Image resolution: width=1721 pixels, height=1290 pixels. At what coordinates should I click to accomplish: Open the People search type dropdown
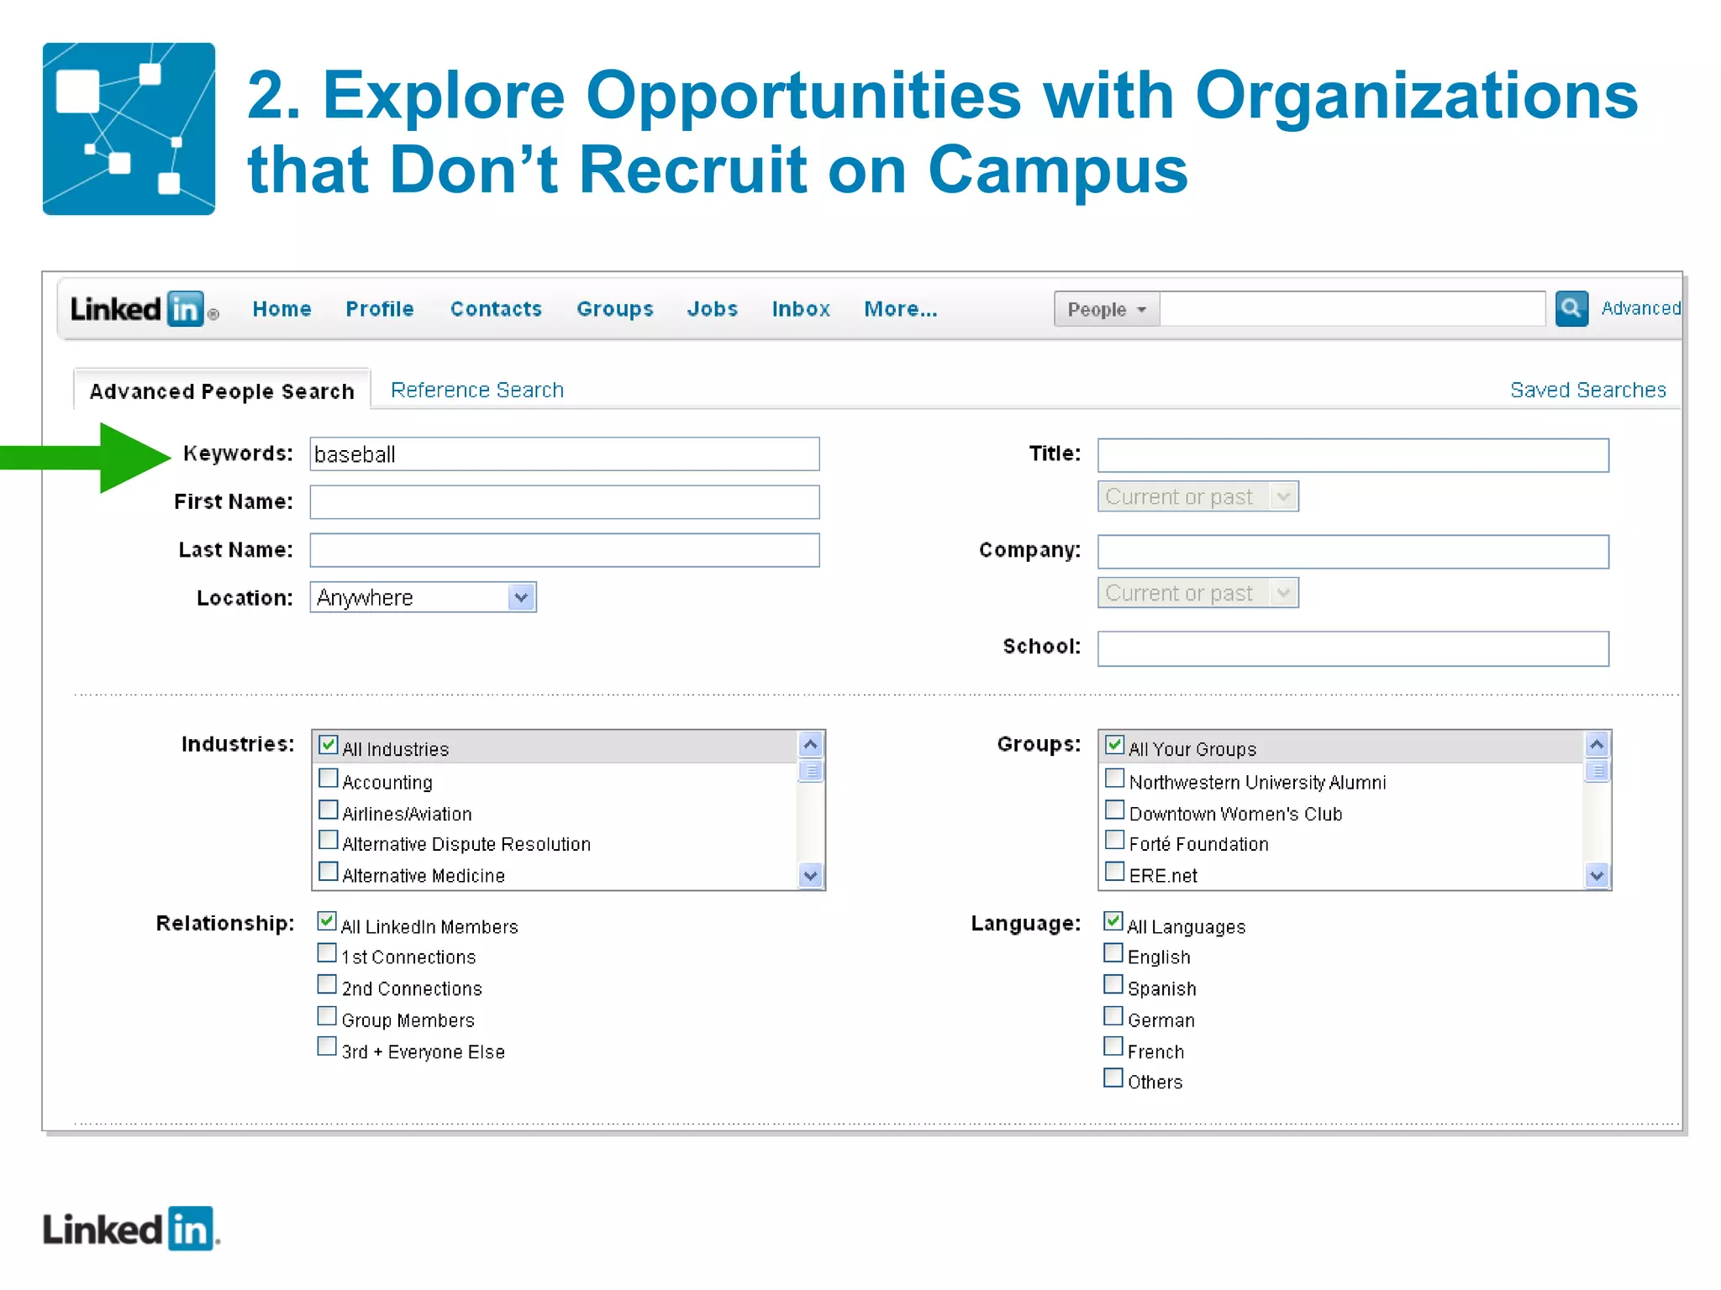pos(1107,309)
